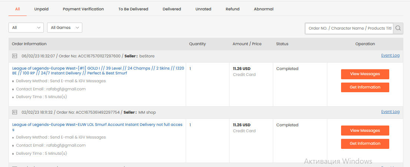The image size is (410, 167).
Task: Switch to the Unpaid tab
Action: pos(41,9)
